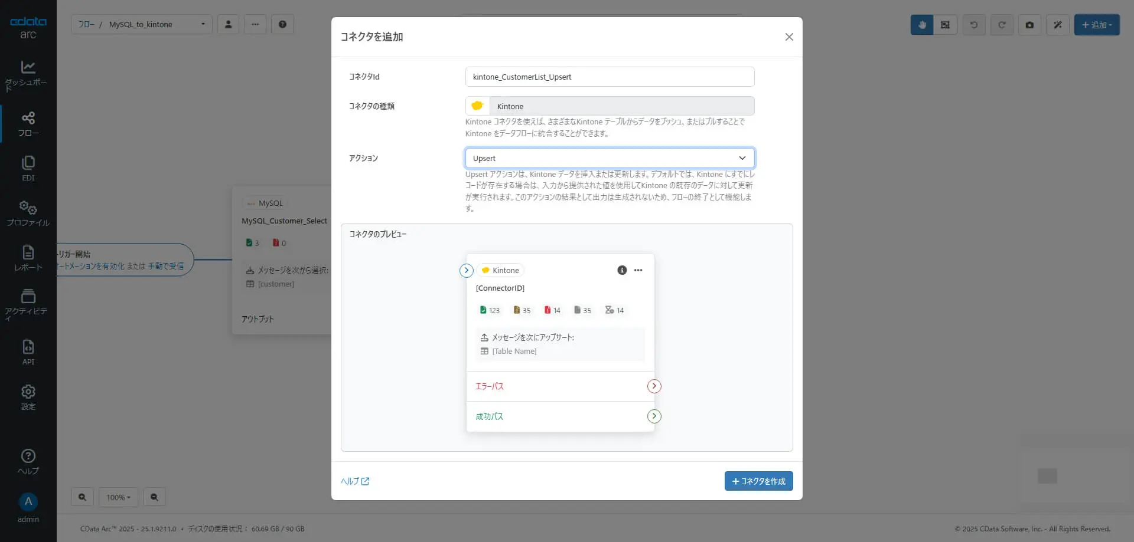Click the magnifier button right of the 100% zoom dropdown
The height and width of the screenshot is (542, 1134).
[154, 497]
